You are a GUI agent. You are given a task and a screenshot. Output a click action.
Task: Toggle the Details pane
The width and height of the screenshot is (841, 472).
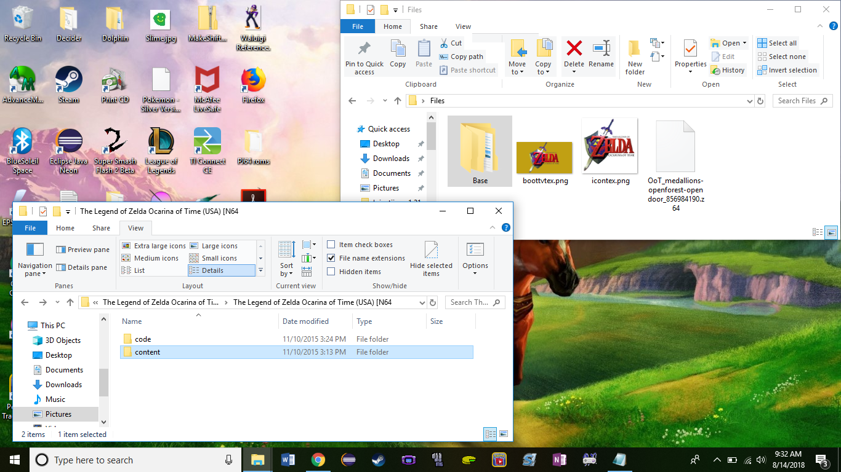[x=81, y=267]
